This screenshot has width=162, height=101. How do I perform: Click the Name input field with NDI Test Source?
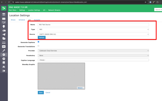point(93,25)
